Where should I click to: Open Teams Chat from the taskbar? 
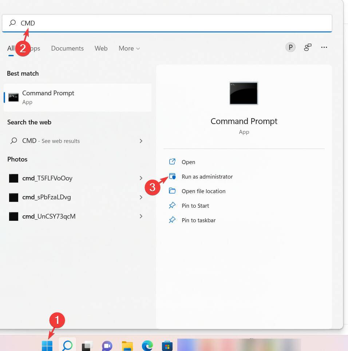point(106,345)
